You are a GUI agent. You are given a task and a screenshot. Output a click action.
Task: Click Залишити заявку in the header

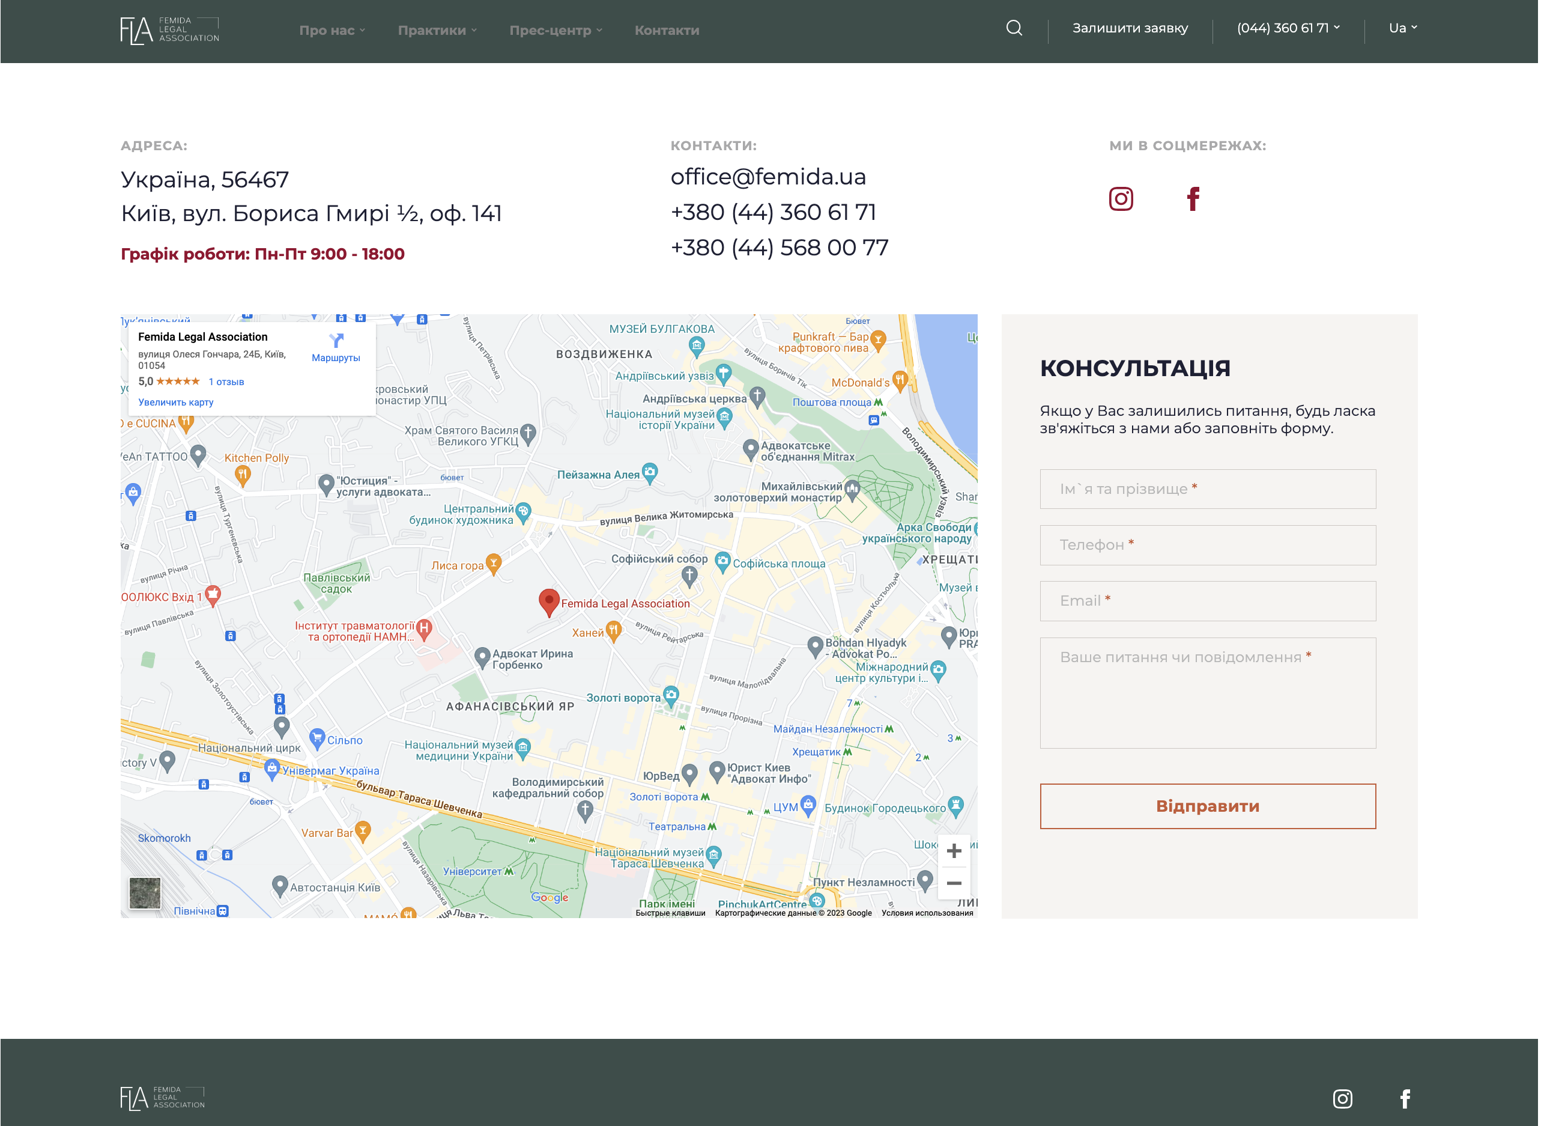(1131, 28)
